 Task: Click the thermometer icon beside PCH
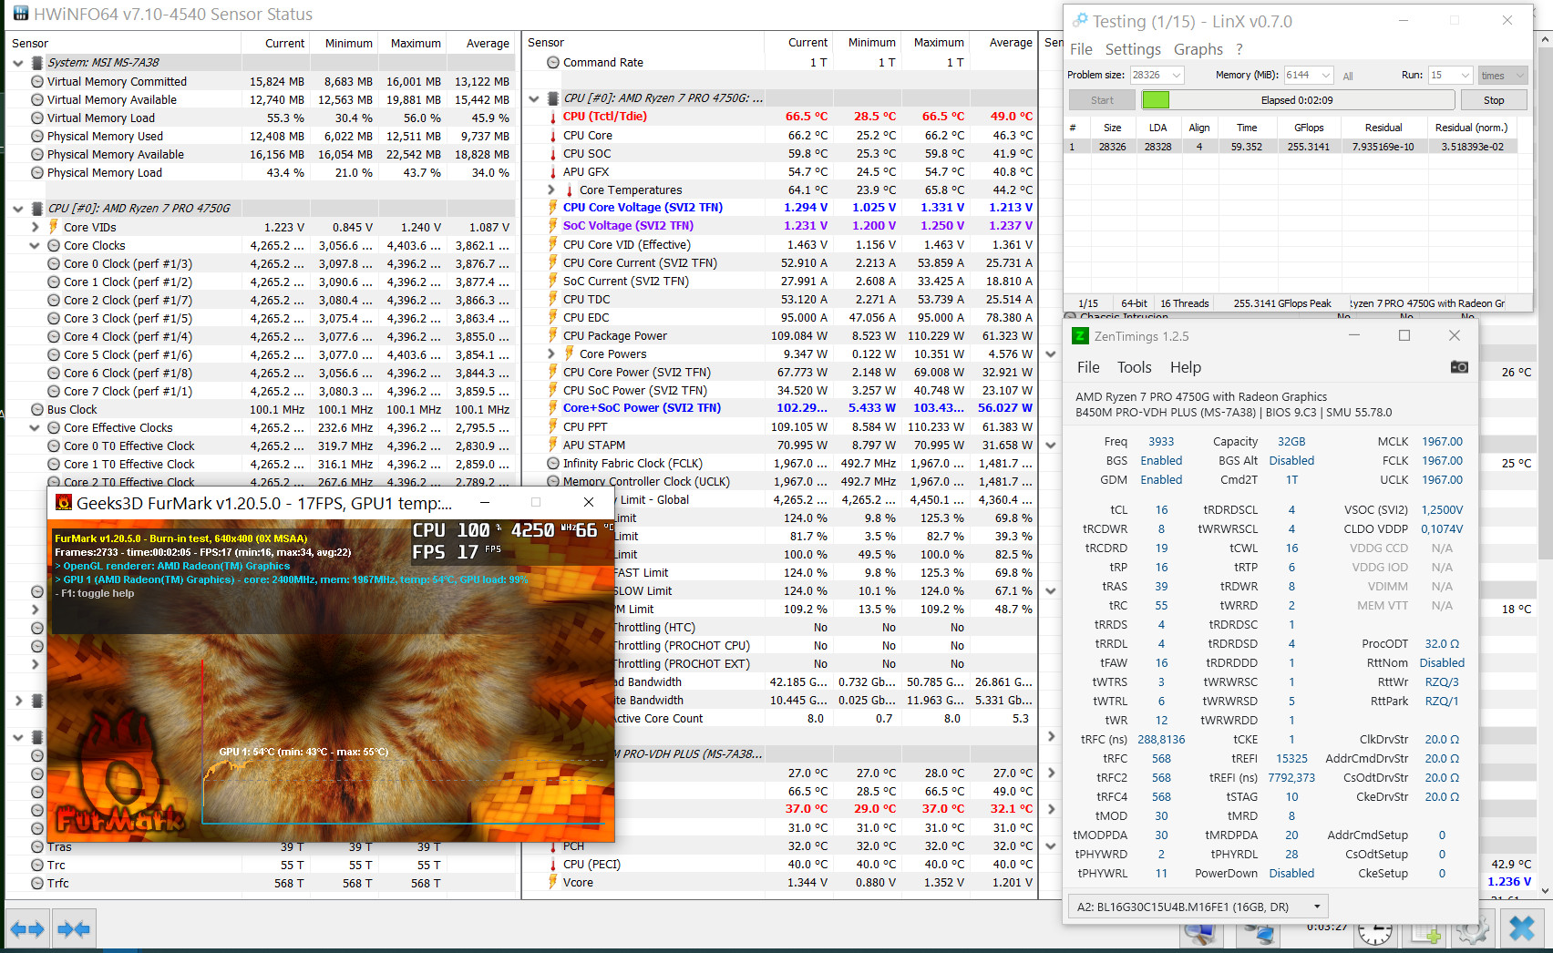tap(552, 845)
